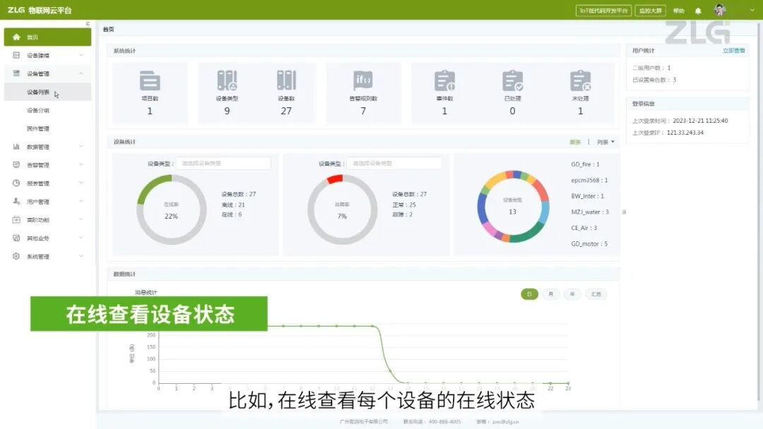Switch message statistics to 月 view
This screenshot has width=763, height=429.
click(x=551, y=294)
